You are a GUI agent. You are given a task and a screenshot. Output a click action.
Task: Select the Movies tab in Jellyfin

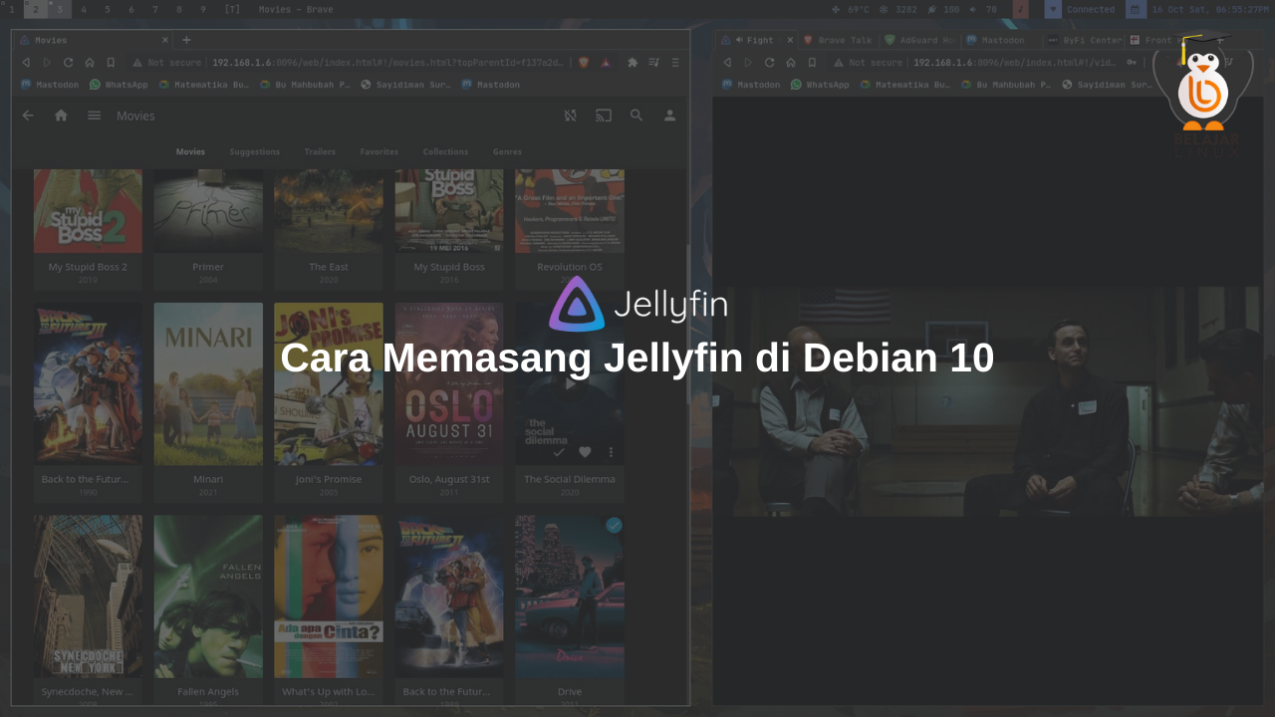tap(190, 151)
